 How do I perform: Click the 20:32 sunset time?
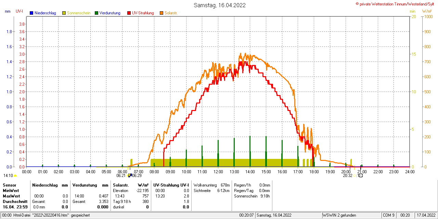348,176
